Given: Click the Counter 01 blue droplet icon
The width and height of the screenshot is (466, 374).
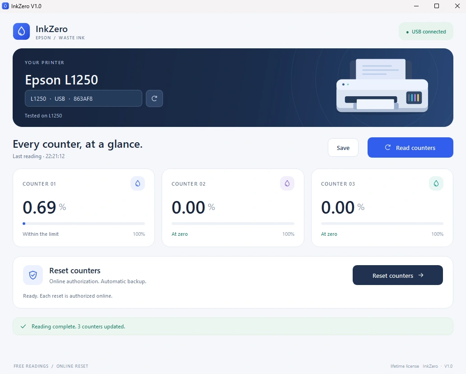Looking at the screenshot, I should pyautogui.click(x=138, y=183).
